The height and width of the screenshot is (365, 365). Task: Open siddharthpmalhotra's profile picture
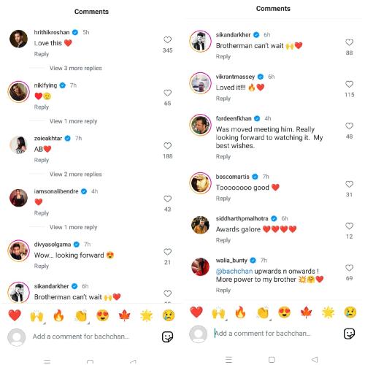tap(200, 225)
